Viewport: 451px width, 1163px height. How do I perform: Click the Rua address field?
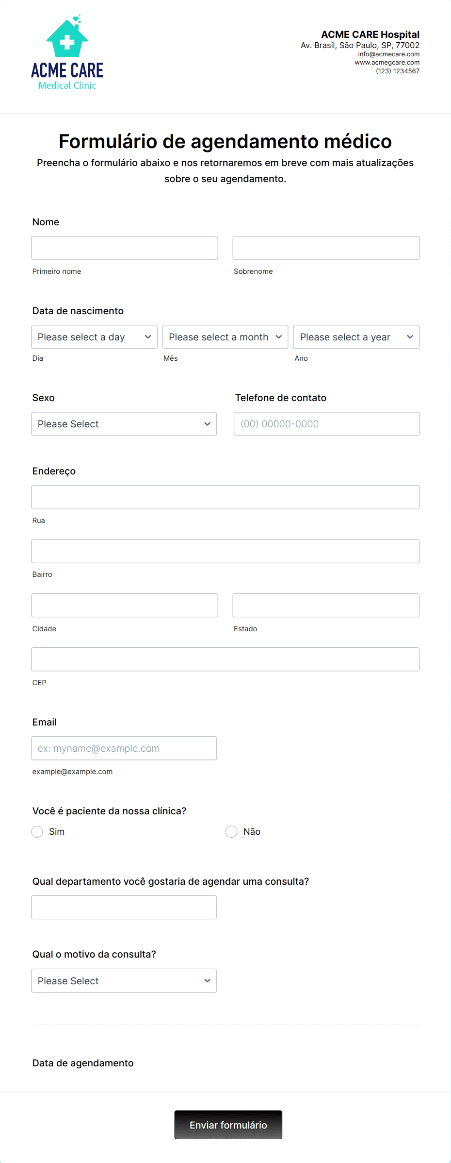225,497
